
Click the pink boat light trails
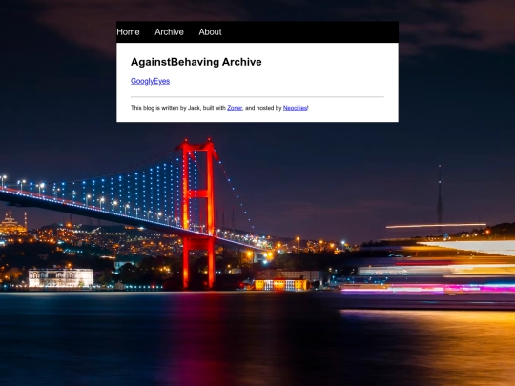click(x=427, y=289)
